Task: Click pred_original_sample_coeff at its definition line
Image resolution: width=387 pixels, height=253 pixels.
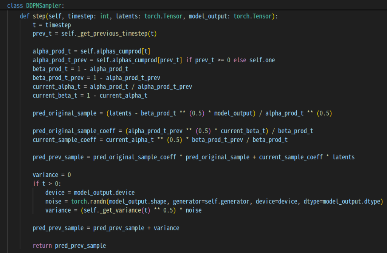Action: [x=74, y=131]
